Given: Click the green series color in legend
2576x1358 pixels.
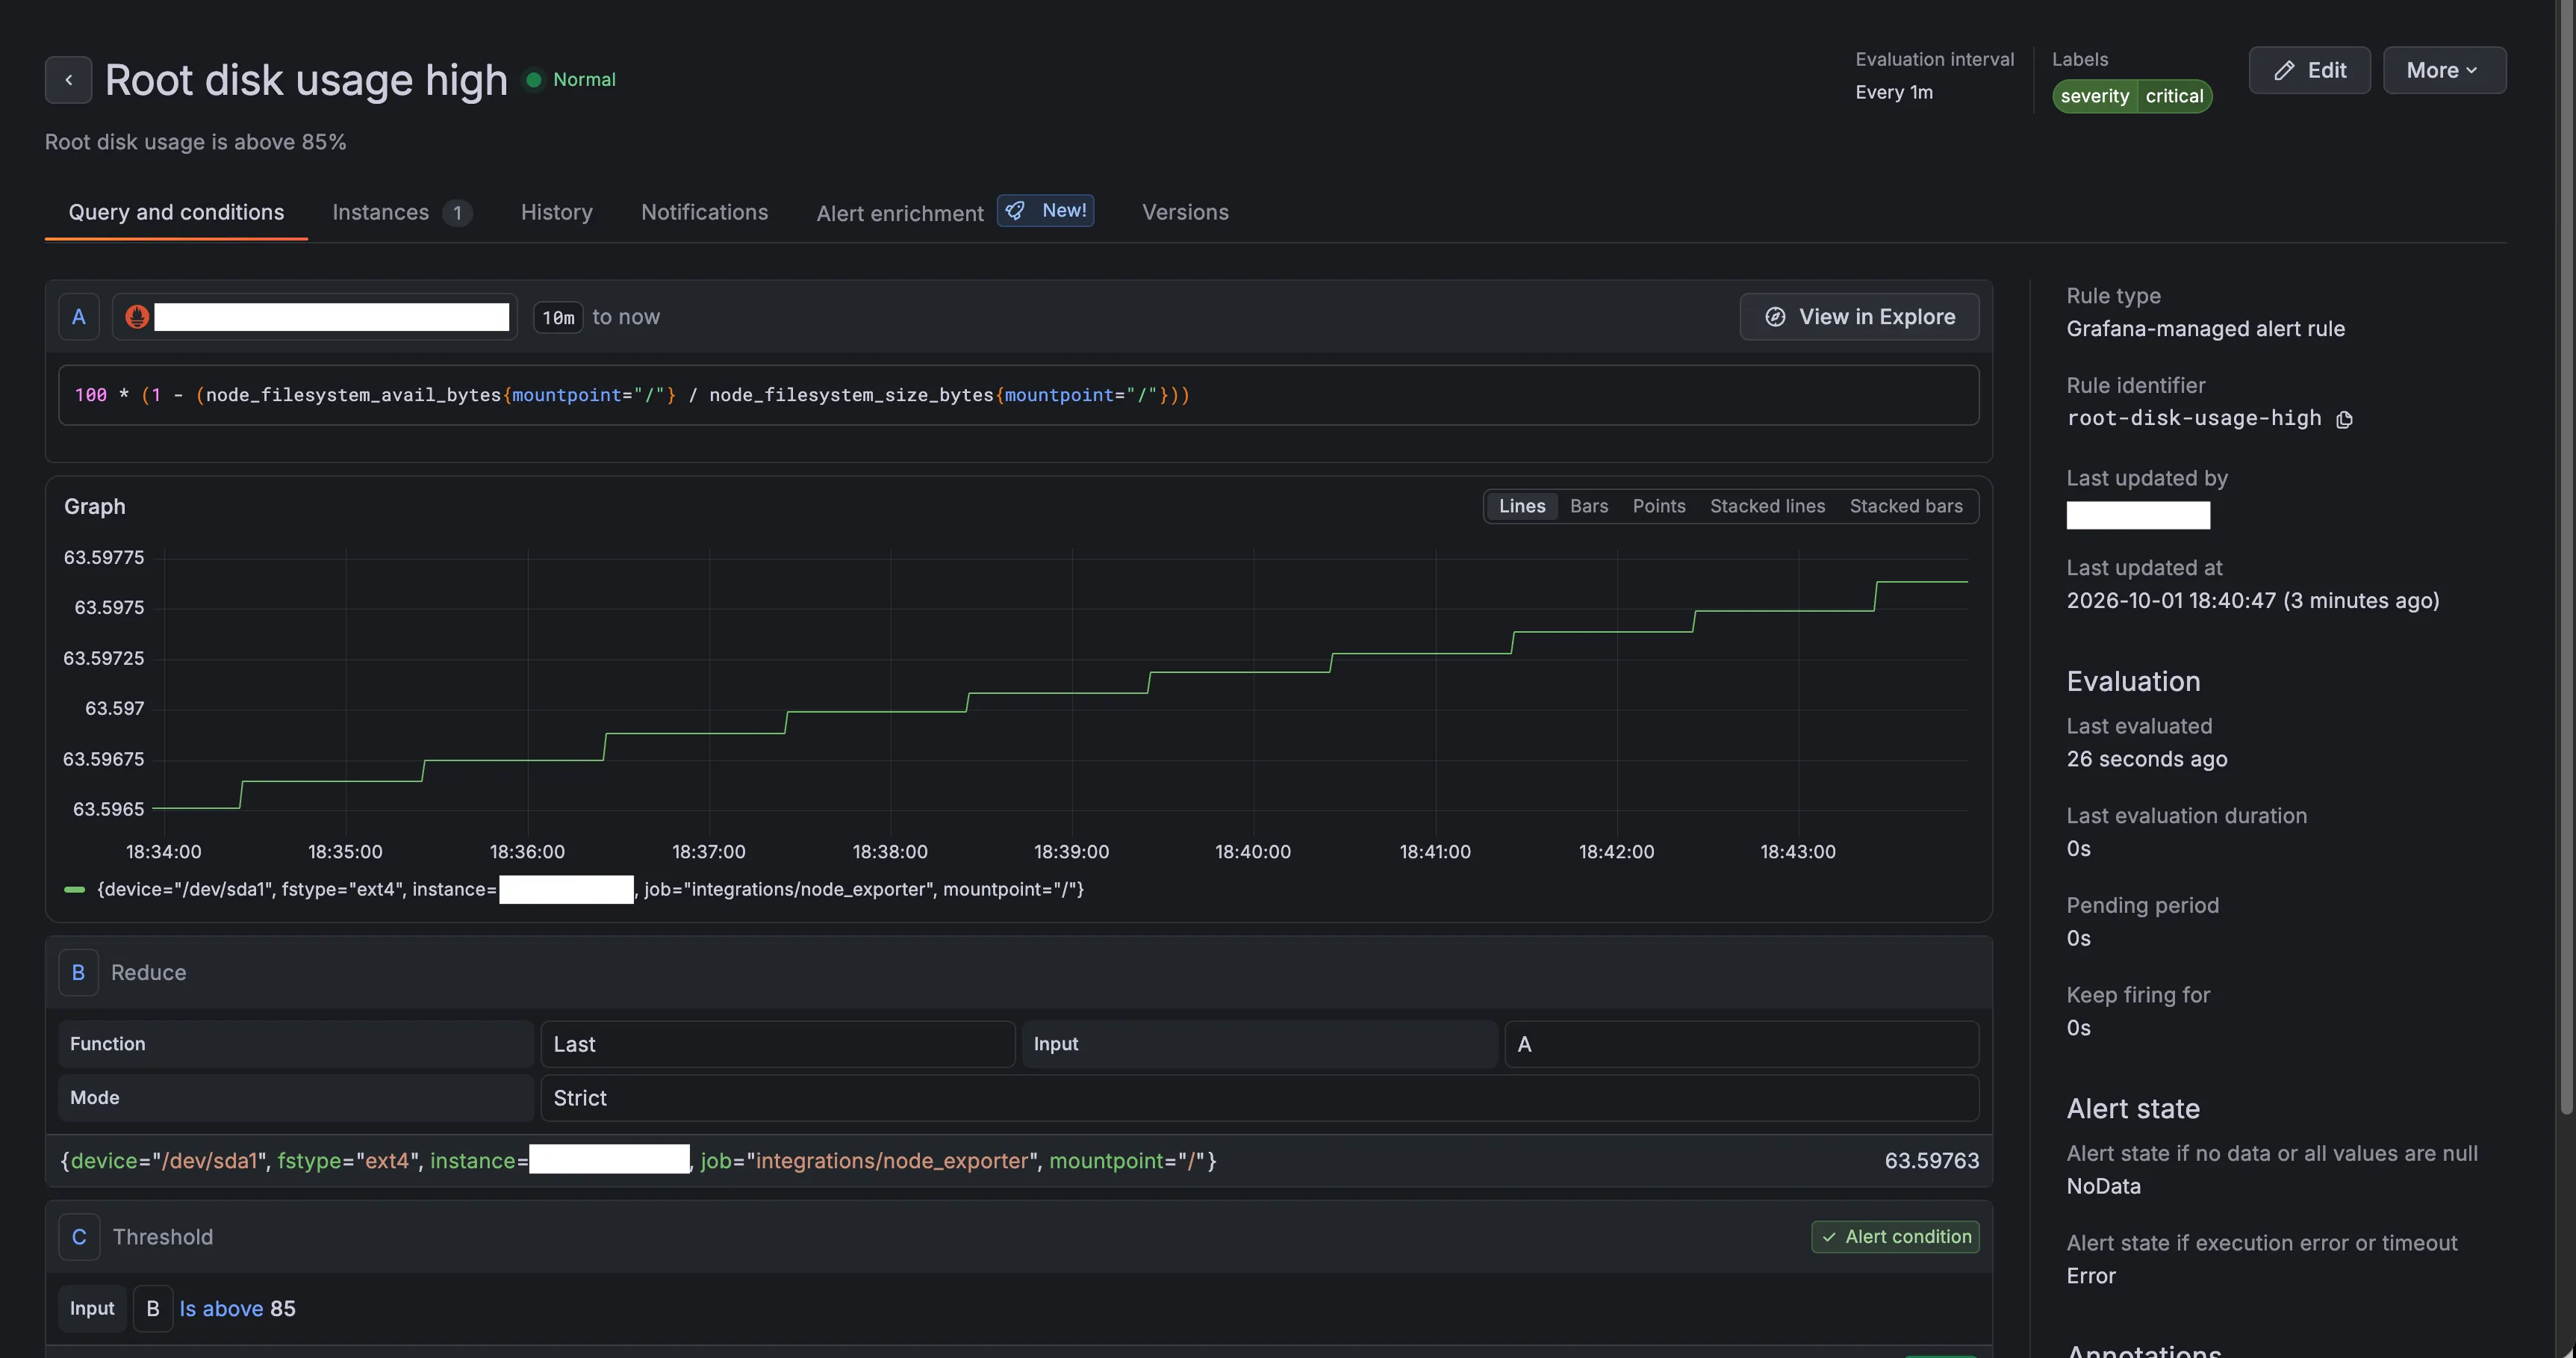Looking at the screenshot, I should [x=75, y=890].
